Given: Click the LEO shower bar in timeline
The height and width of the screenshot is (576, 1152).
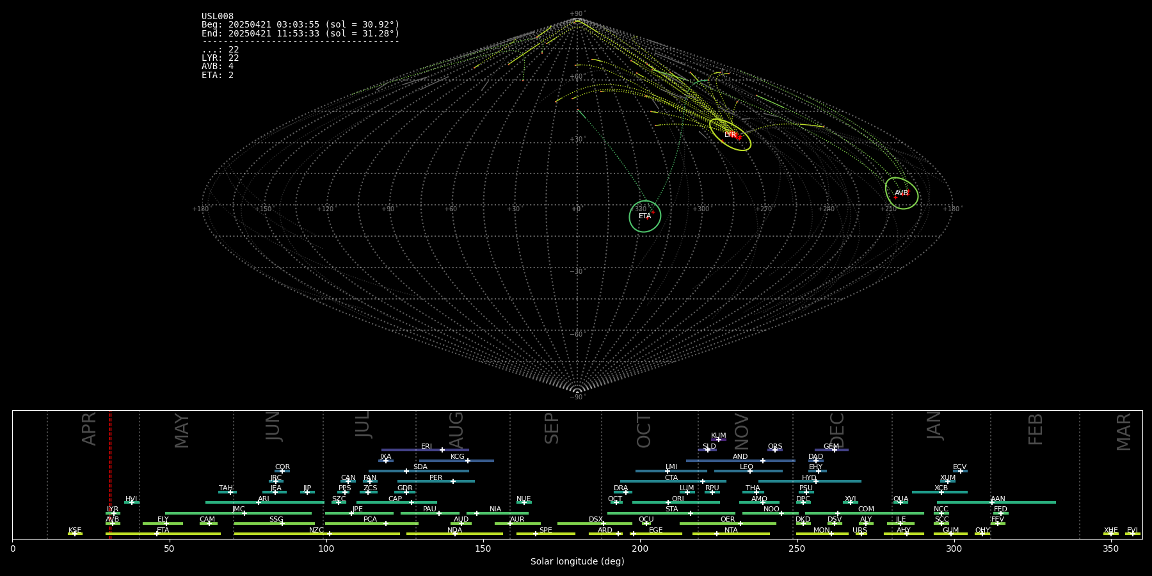Looking at the screenshot, I should pos(748,471).
